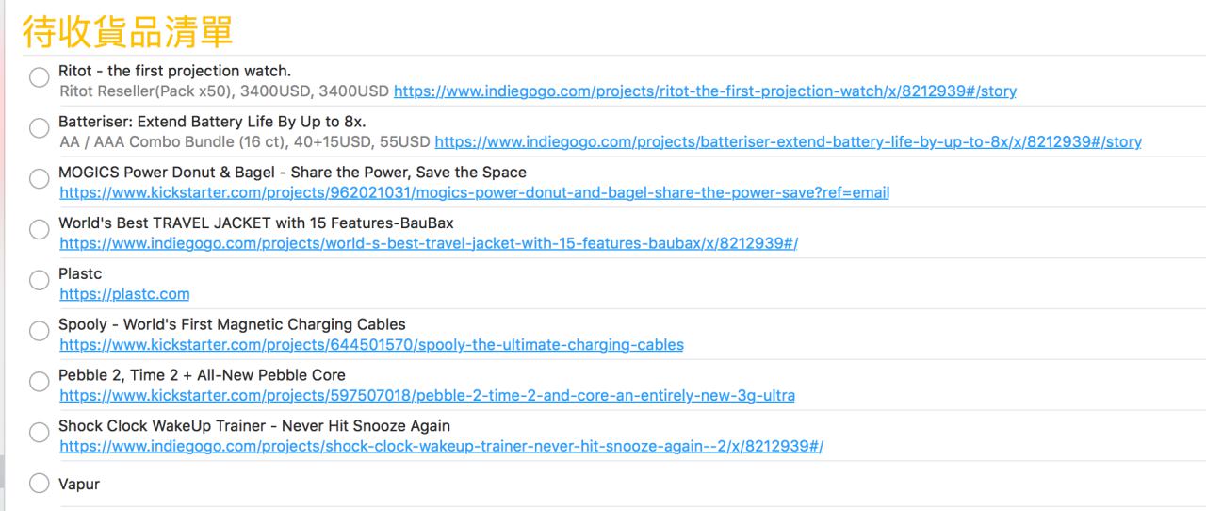Mark the Ritot projection watch item complete
1206x511 pixels.
pos(40,78)
